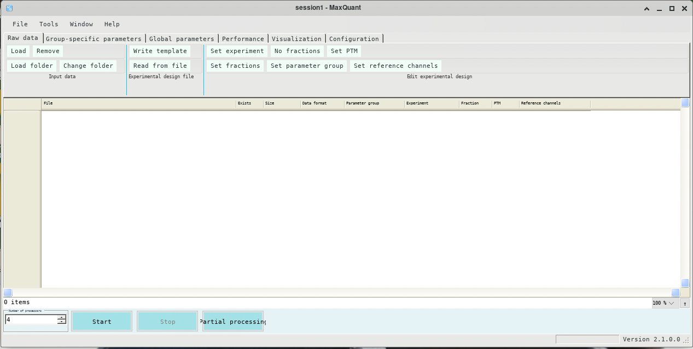Minimize the MaxQuant window
The image size is (693, 349).
660,8
